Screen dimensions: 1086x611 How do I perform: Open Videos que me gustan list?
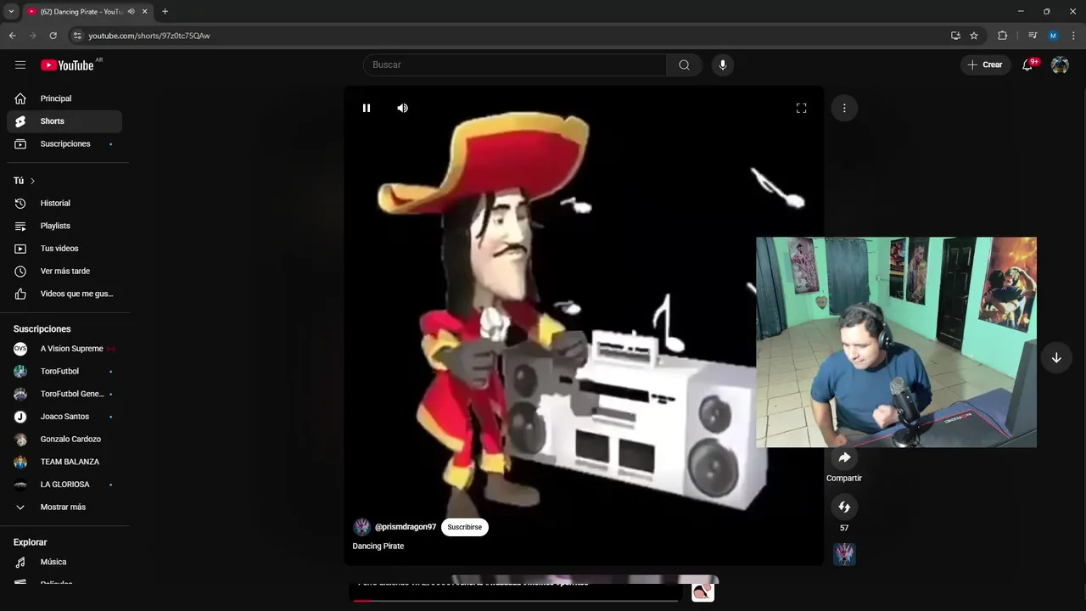(64, 294)
